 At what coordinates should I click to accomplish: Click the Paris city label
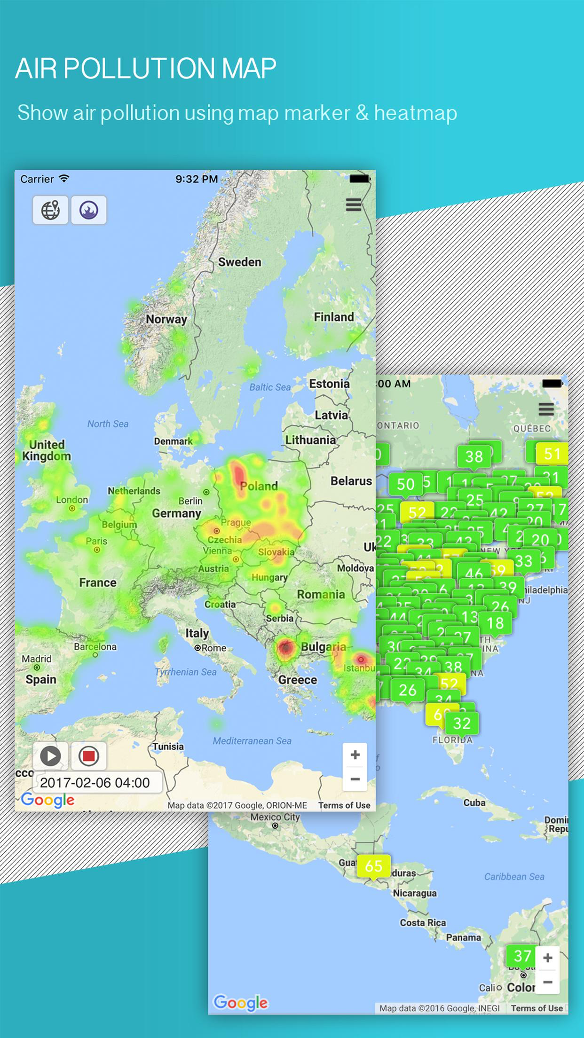pyautogui.click(x=96, y=541)
